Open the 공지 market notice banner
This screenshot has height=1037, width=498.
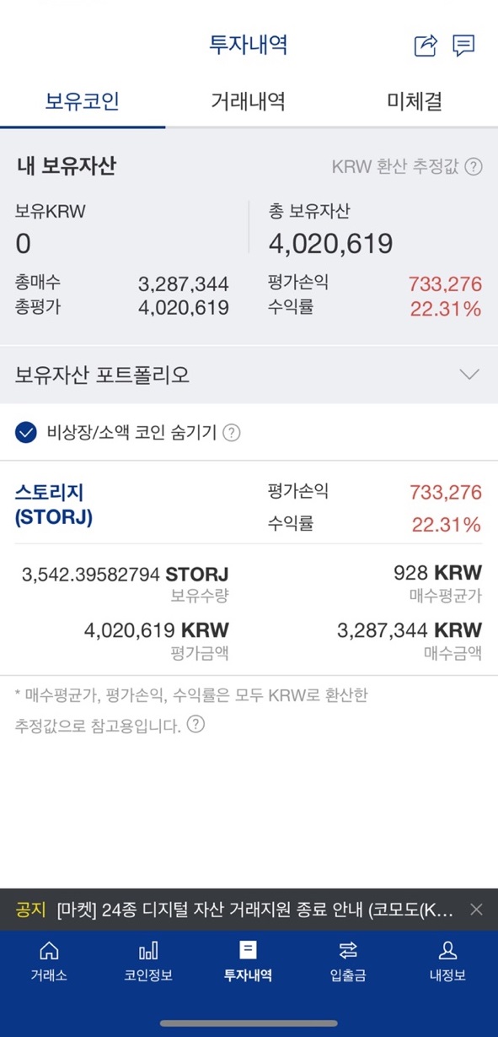tap(236, 910)
